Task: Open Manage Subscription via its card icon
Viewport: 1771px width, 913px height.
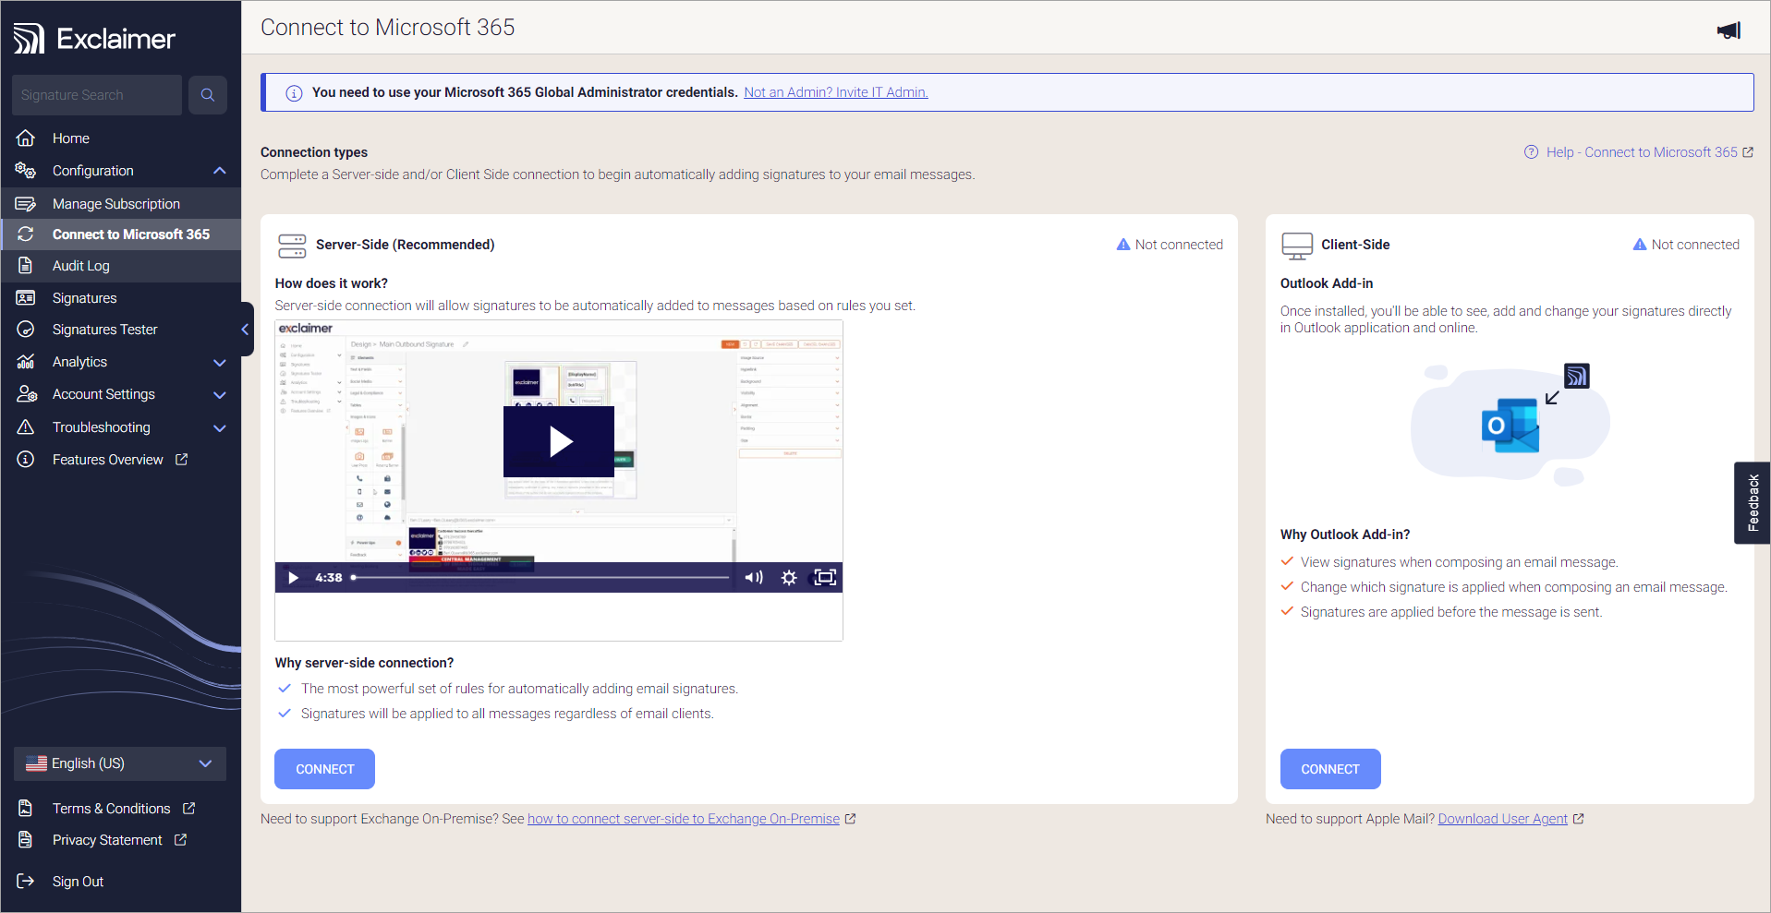Action: 26,203
